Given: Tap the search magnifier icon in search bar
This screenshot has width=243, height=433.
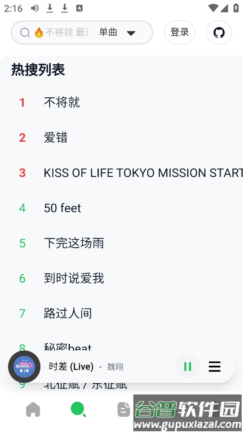Looking at the screenshot, I should (25, 33).
